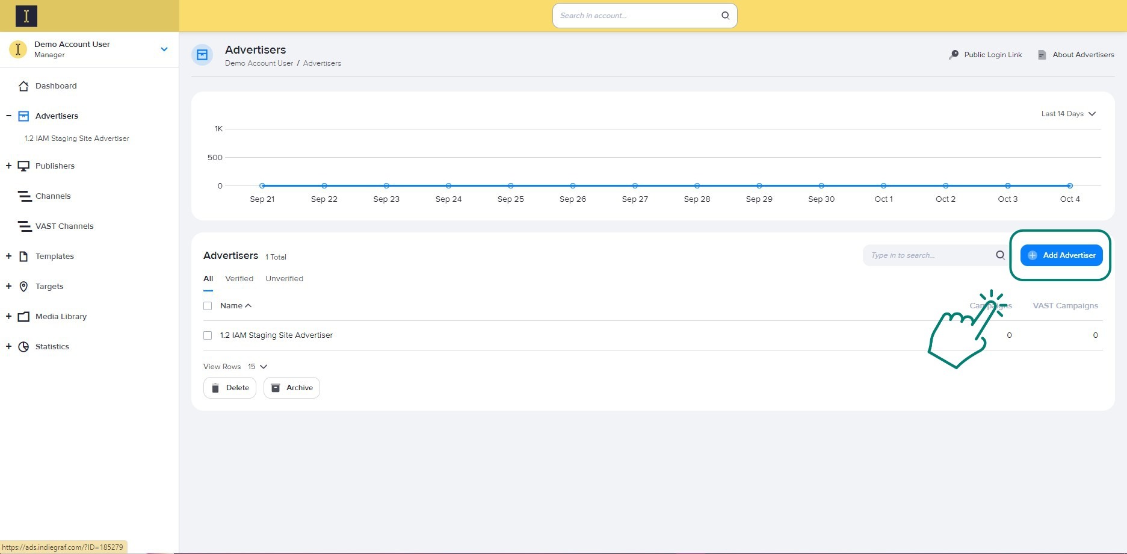Click the Oct 4 data point on chart
The width and height of the screenshot is (1127, 554).
pyautogui.click(x=1070, y=185)
